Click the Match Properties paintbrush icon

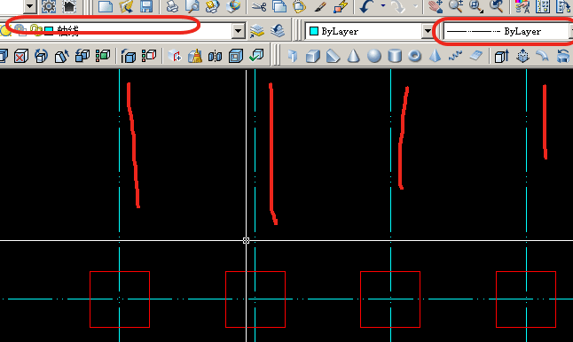click(319, 6)
